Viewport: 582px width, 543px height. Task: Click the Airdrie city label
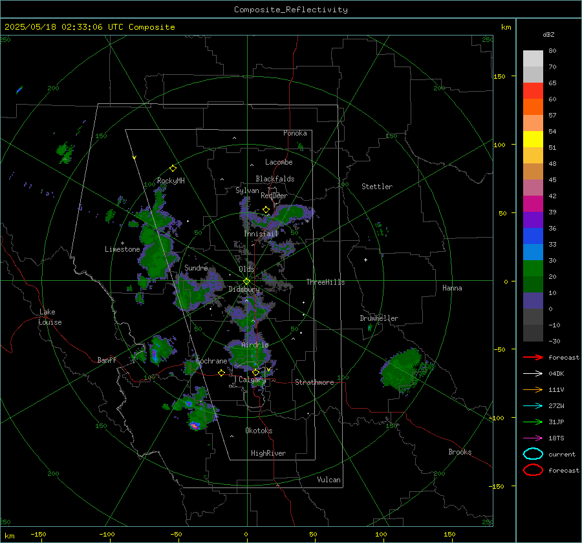click(x=255, y=345)
